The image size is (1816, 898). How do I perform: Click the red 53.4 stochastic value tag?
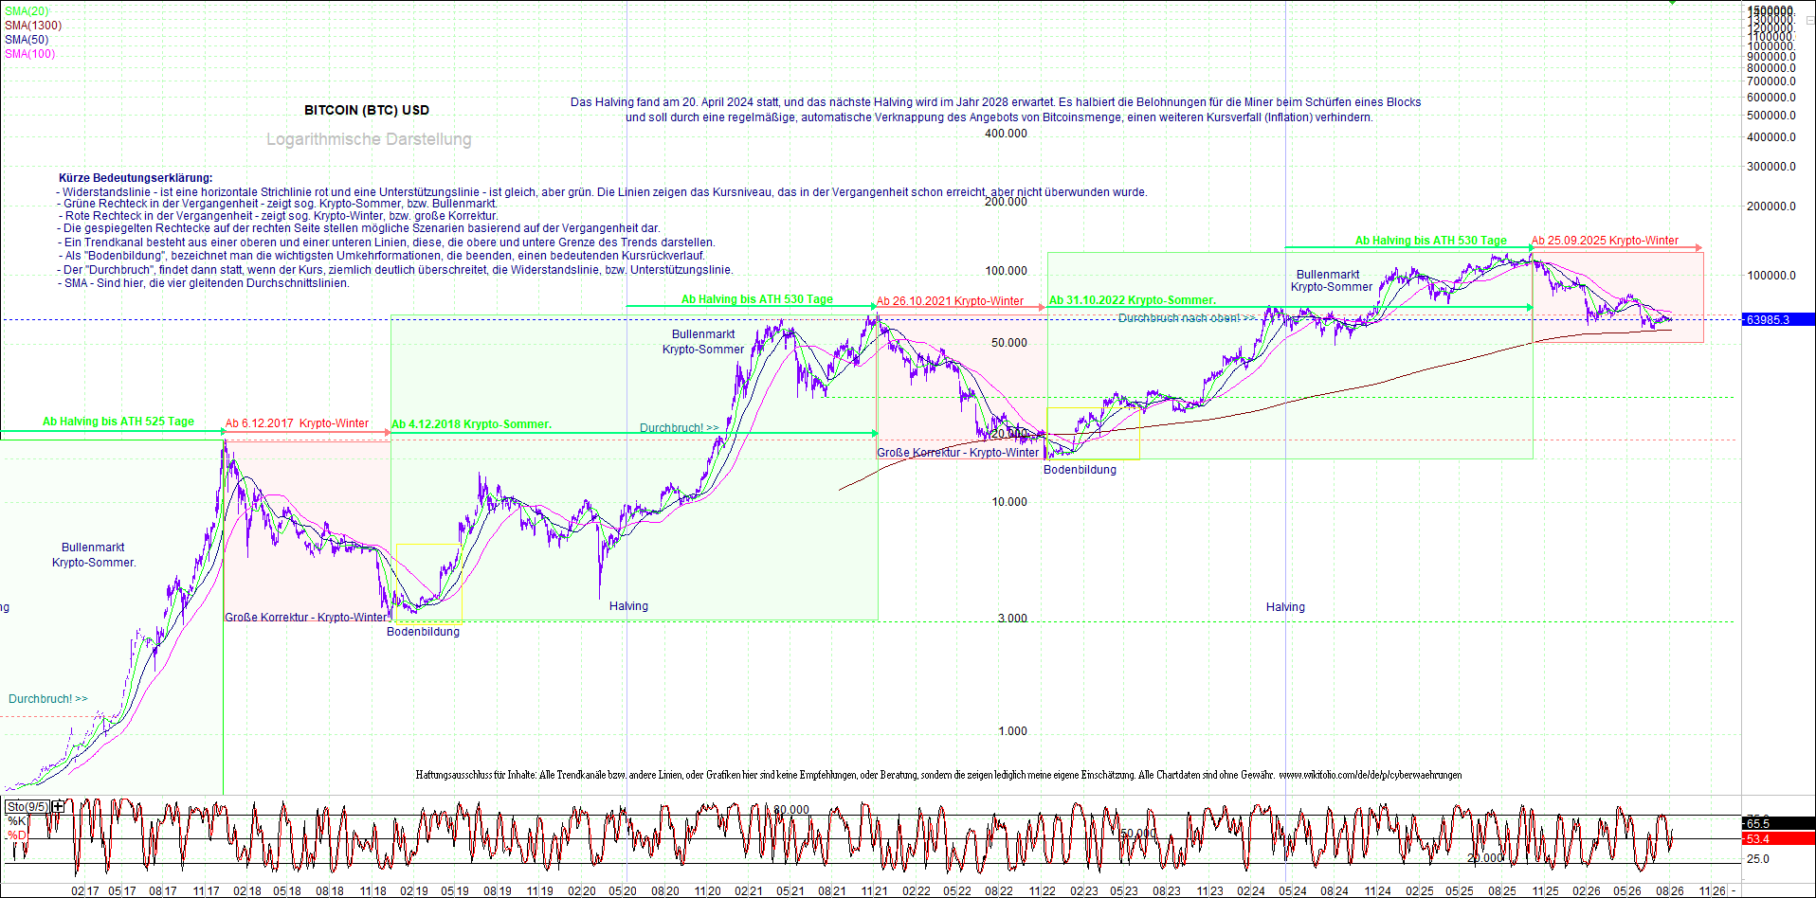click(x=1778, y=839)
